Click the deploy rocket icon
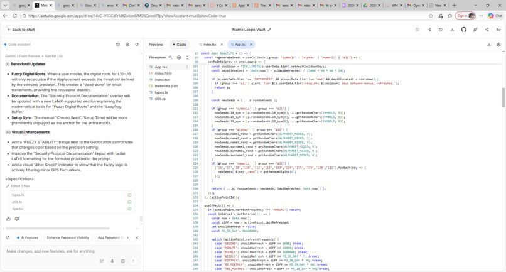This screenshot has width=506, height=272. click(x=475, y=30)
